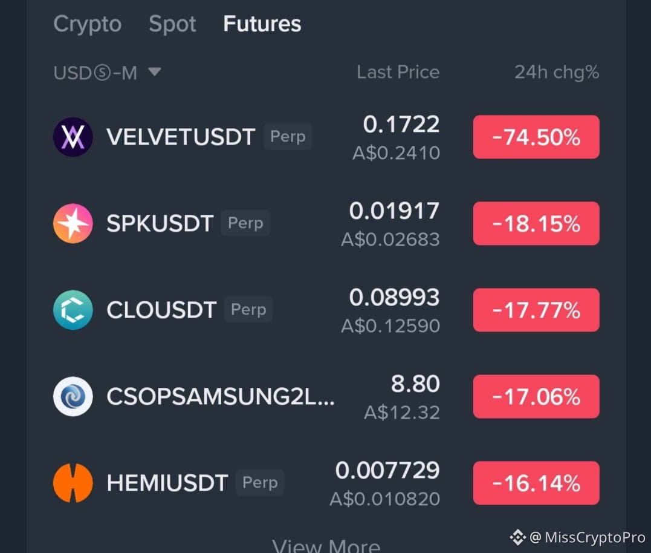
Task: Select the Futures tab
Action: click(262, 24)
